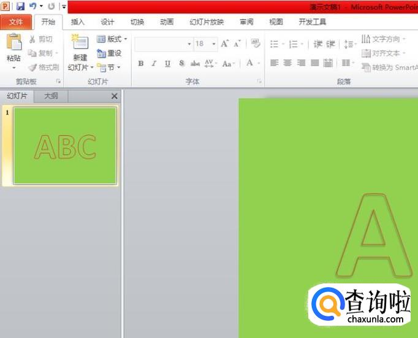The image size is (418, 338).
Task: Undo the last action
Action: [32, 6]
